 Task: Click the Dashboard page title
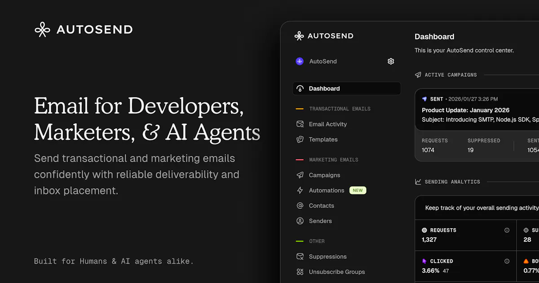434,37
